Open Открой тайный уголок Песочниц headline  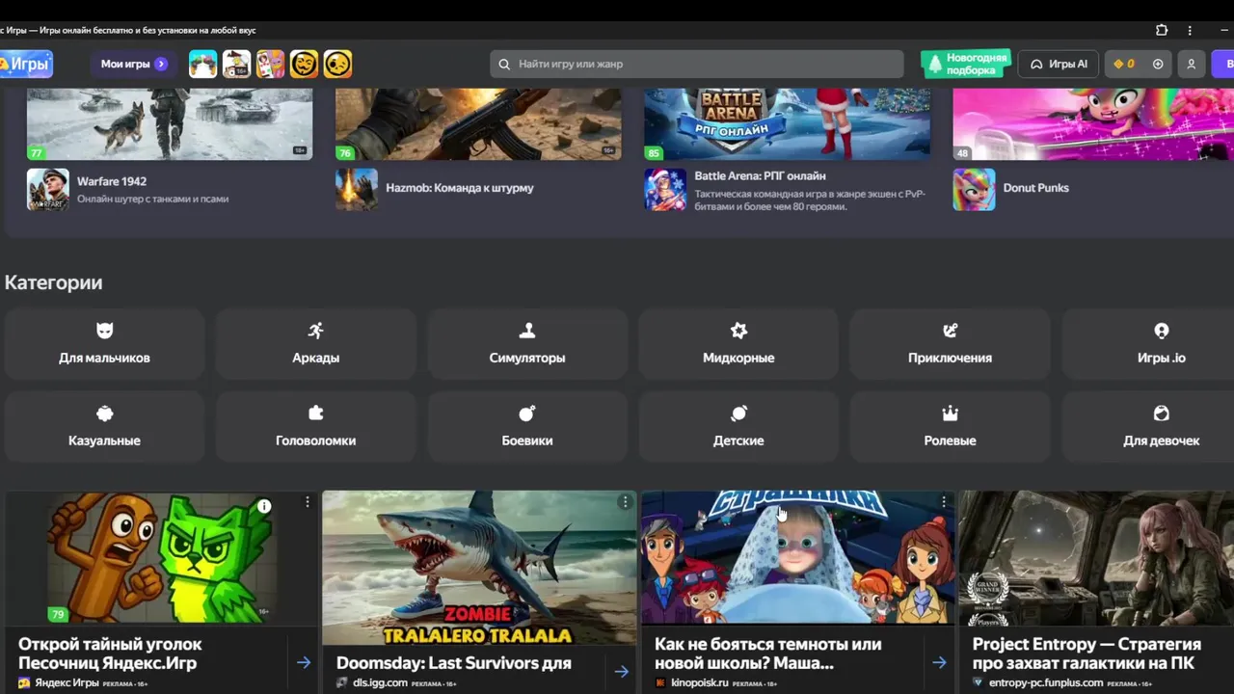click(x=110, y=654)
